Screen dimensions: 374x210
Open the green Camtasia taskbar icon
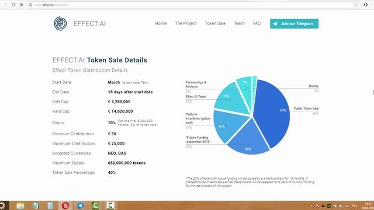[x=95, y=205]
